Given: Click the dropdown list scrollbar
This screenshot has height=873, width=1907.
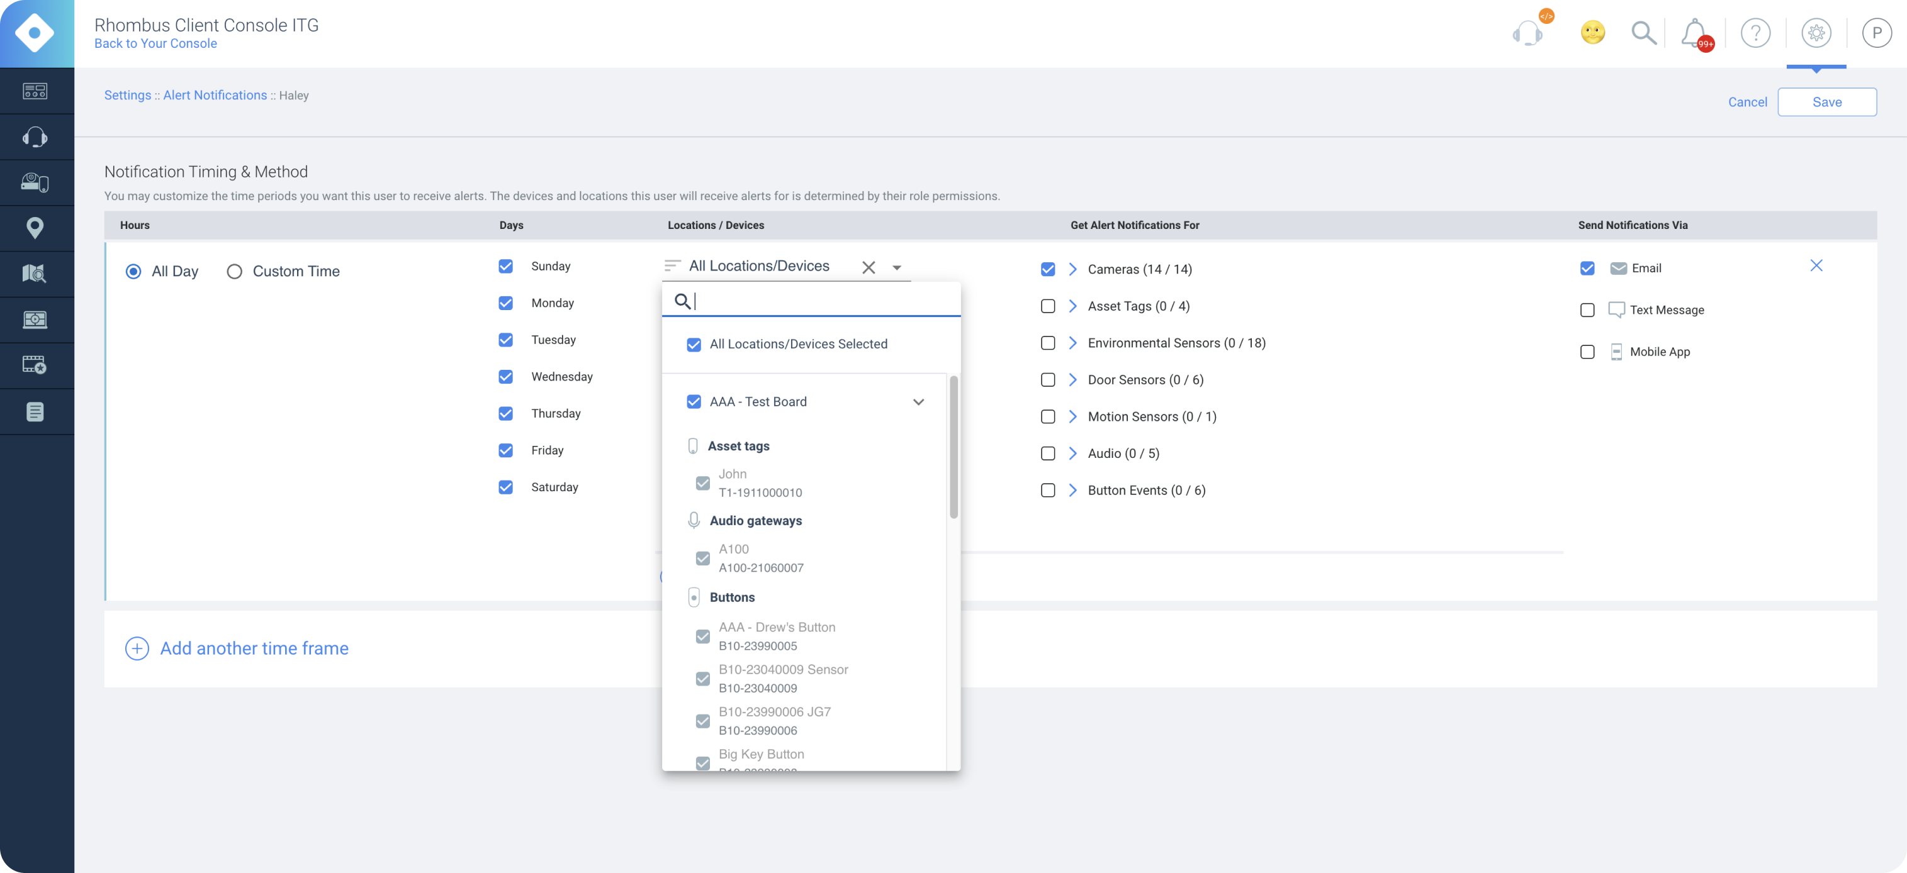Looking at the screenshot, I should 953,448.
